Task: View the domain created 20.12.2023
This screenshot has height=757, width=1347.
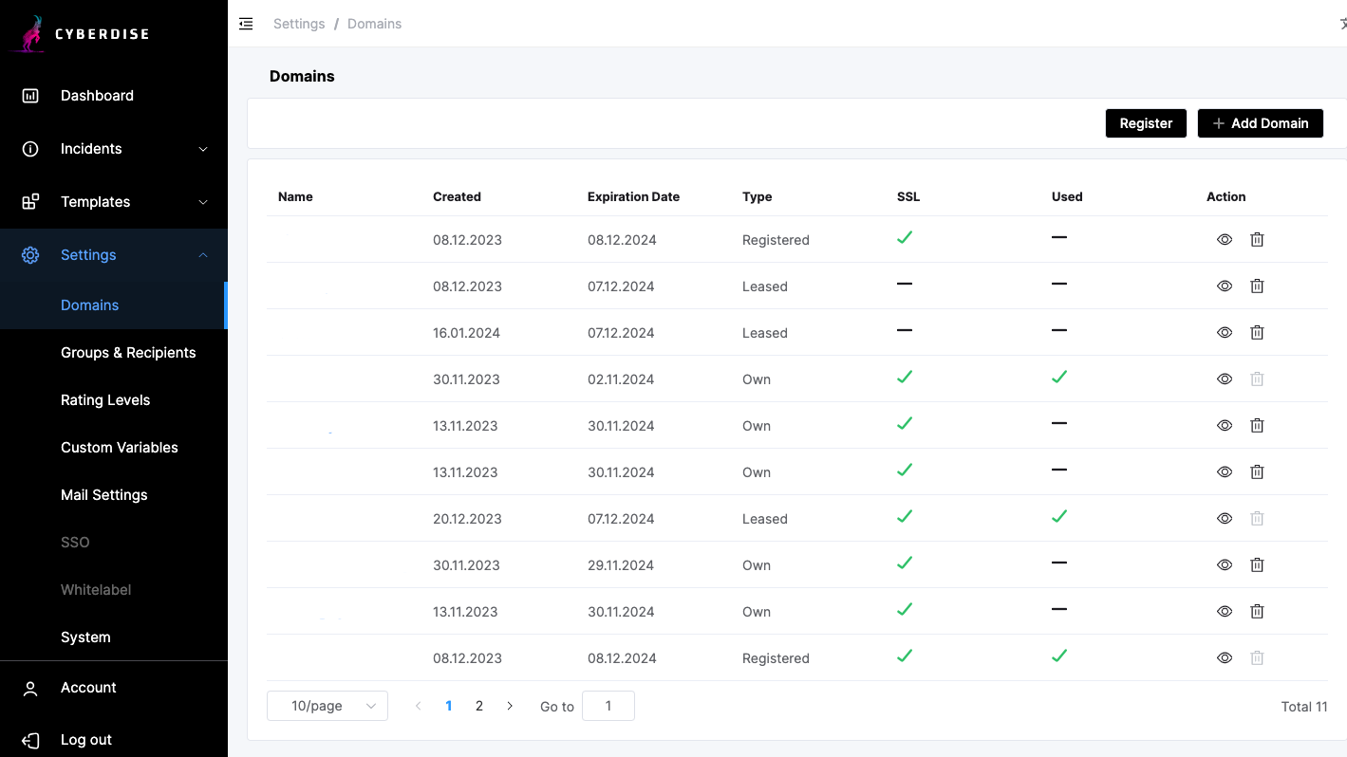Action: (1225, 519)
